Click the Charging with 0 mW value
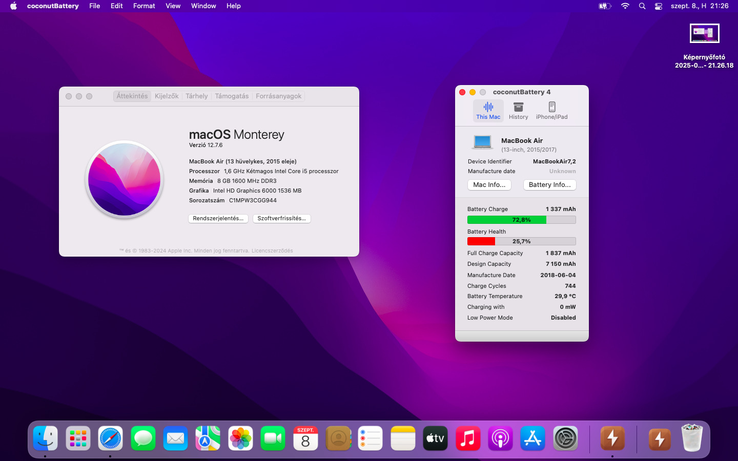The width and height of the screenshot is (738, 461). [568, 307]
